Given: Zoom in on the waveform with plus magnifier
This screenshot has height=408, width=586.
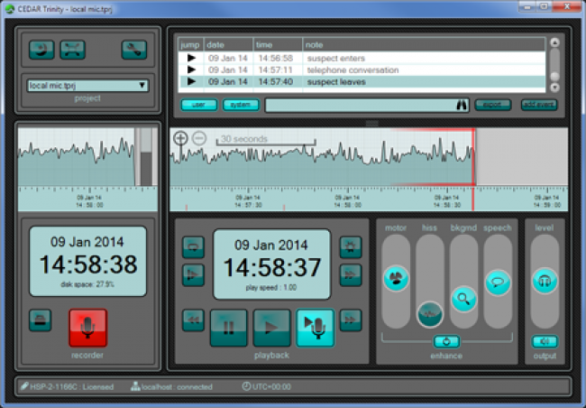Looking at the screenshot, I should pos(180,138).
